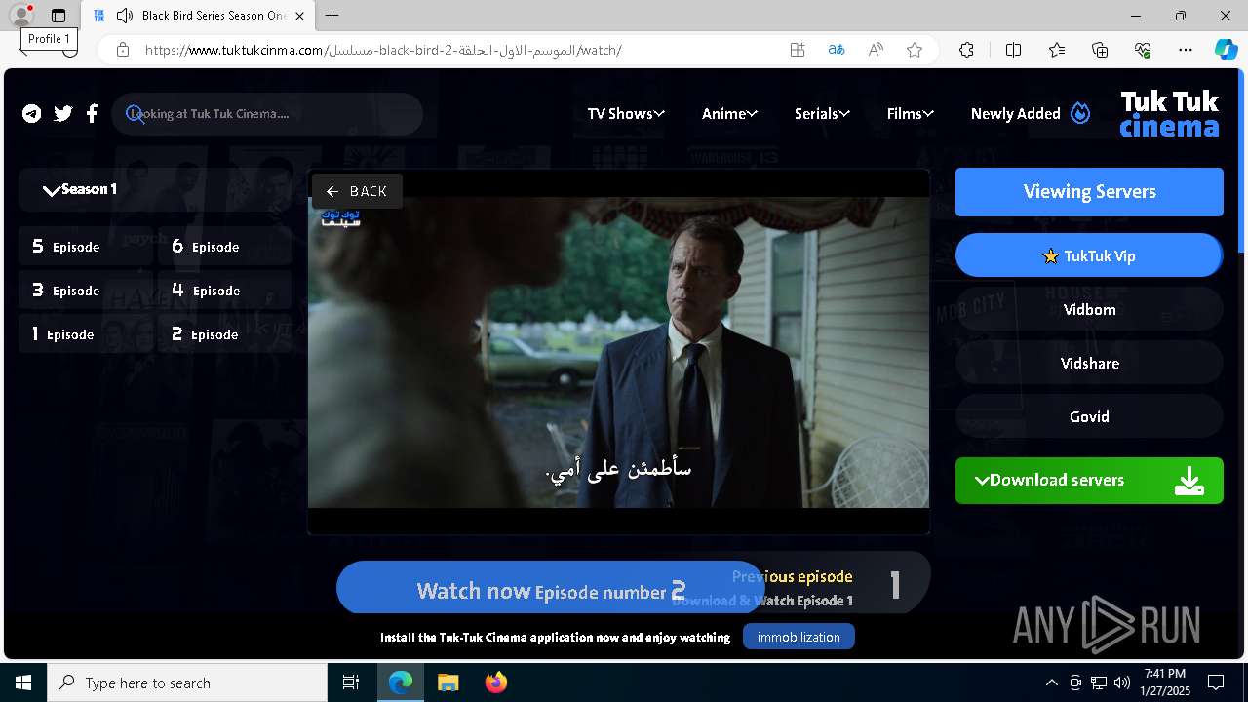The height and width of the screenshot is (702, 1248).
Task: Choose the TukTuk Vip server
Action: (1089, 255)
